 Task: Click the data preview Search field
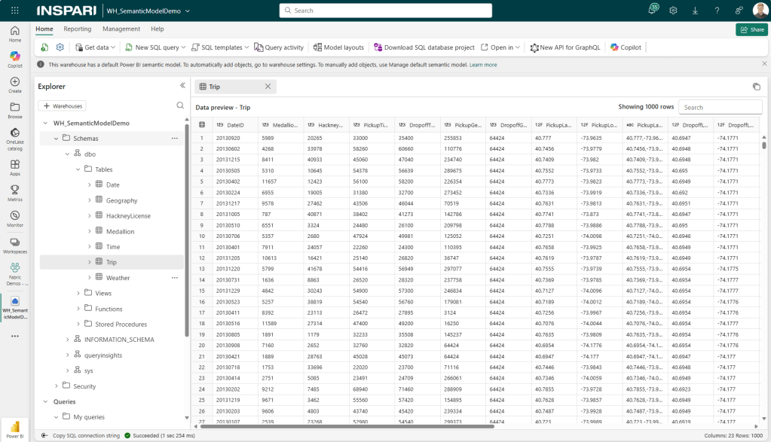[x=720, y=108]
